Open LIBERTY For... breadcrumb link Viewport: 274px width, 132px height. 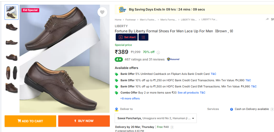pos(209,19)
